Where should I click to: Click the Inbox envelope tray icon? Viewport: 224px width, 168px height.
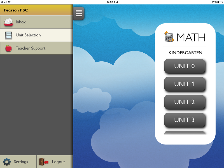[x=8, y=22]
